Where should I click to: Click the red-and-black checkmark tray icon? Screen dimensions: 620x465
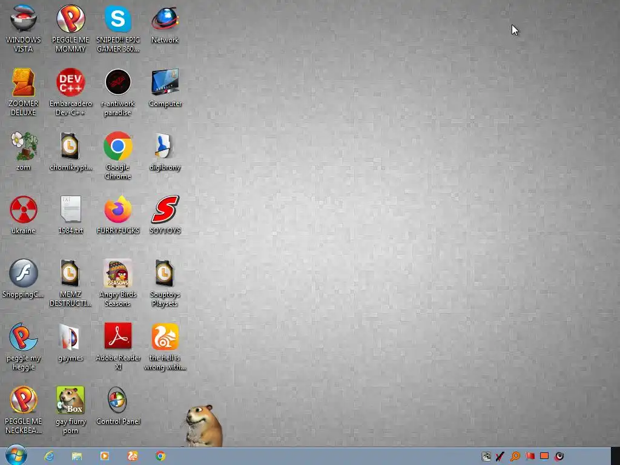tap(500, 457)
